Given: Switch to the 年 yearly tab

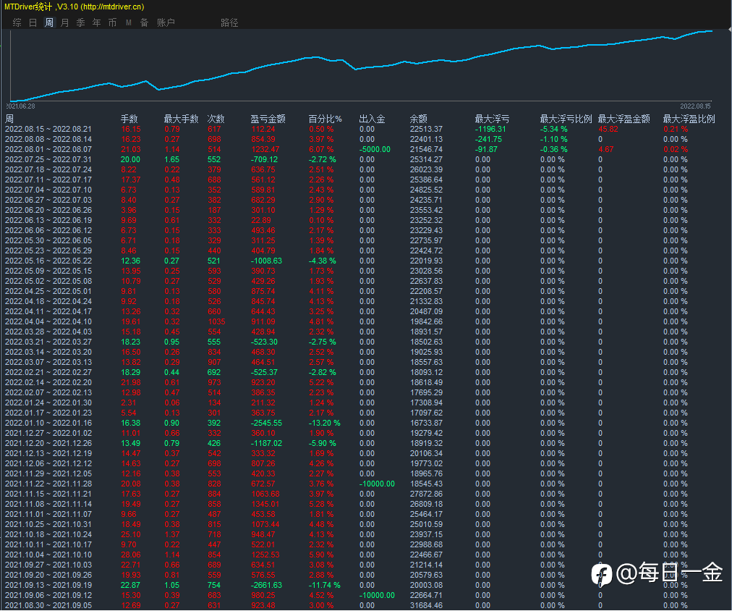Looking at the screenshot, I should coord(97,22).
